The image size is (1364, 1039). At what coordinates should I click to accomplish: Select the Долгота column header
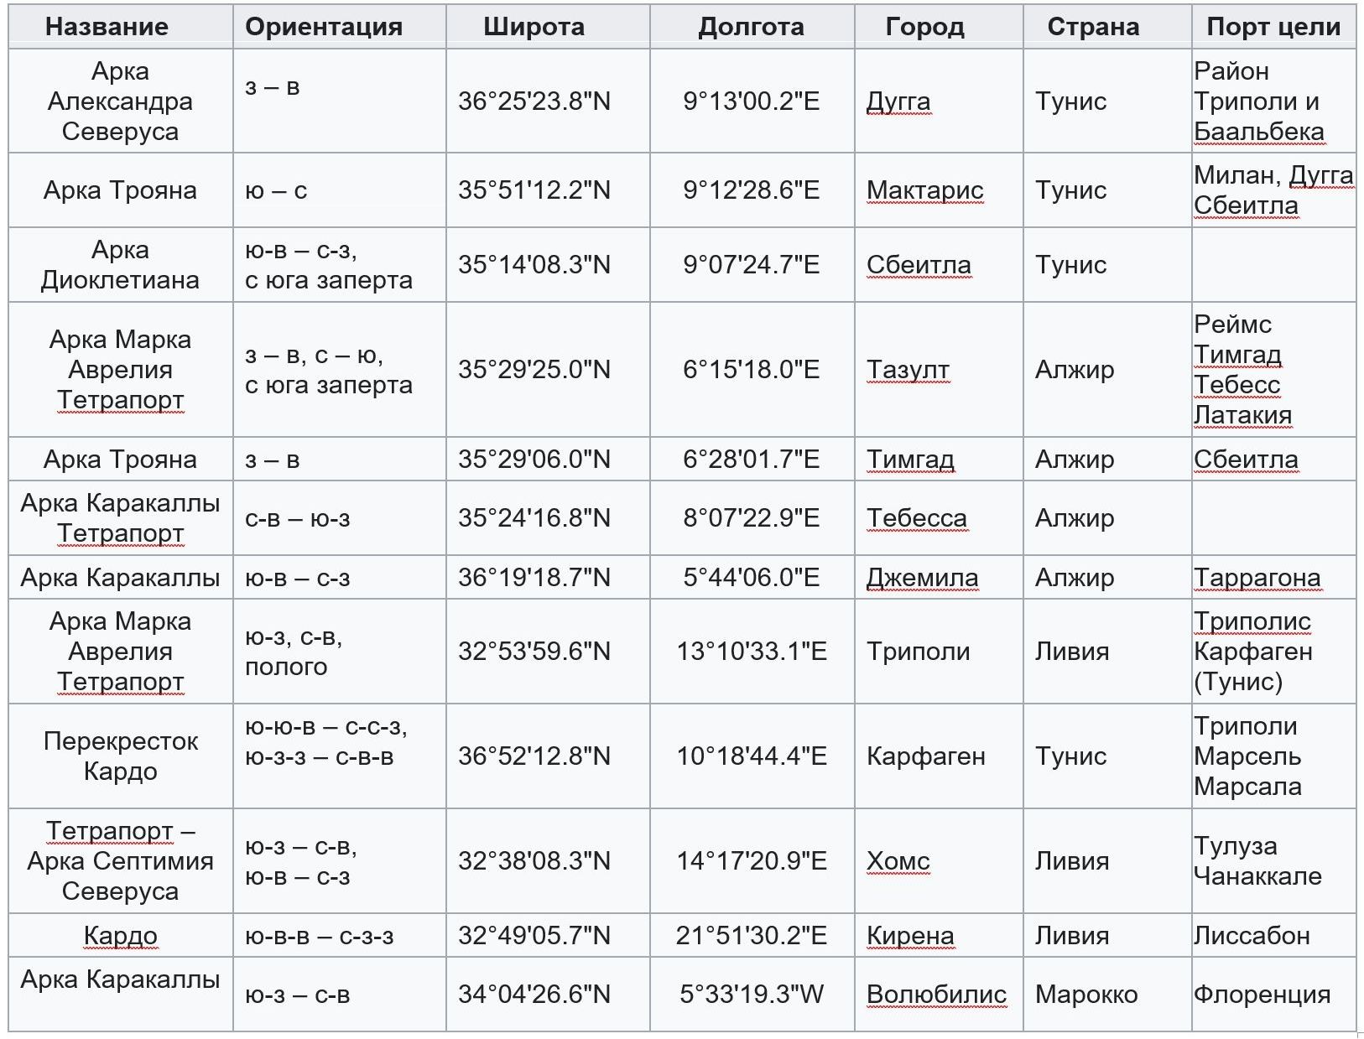(752, 27)
